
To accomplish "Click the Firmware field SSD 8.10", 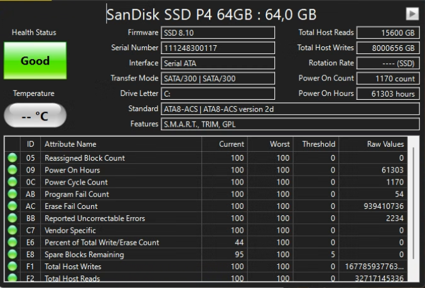I will [218, 33].
